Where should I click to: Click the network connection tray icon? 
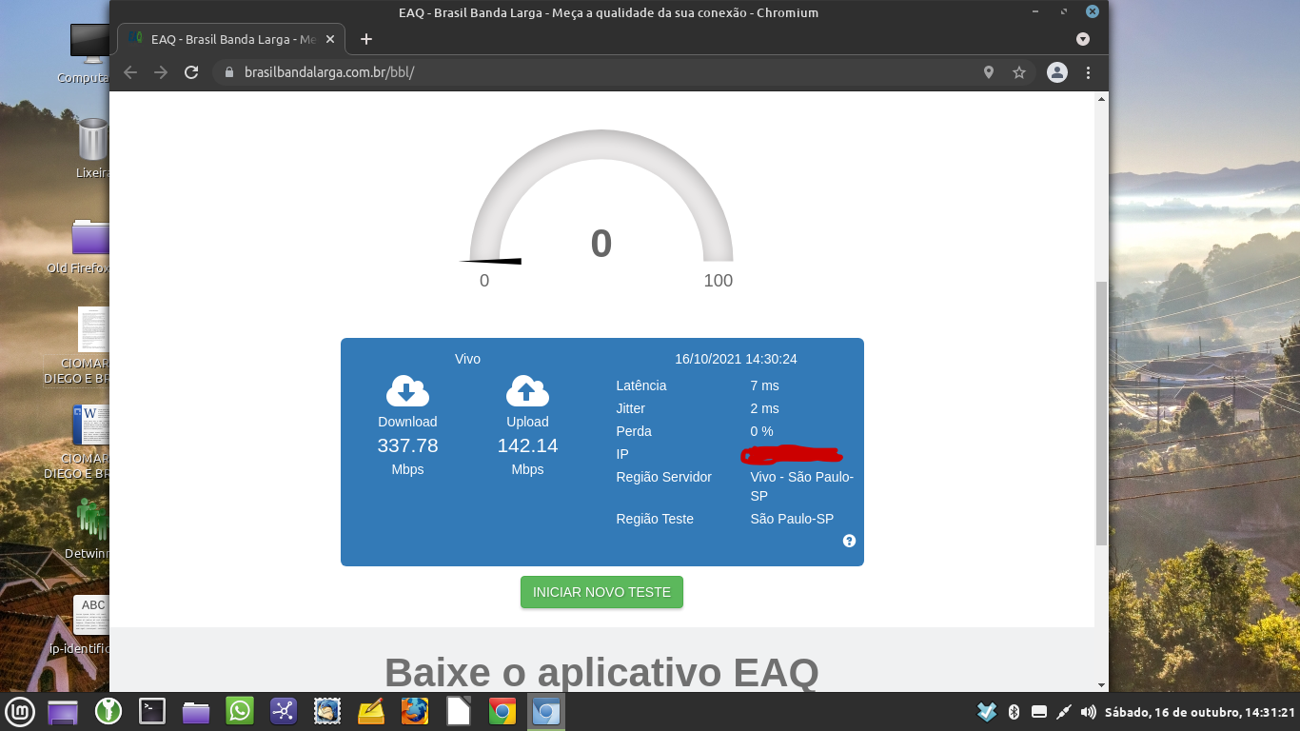[x=1064, y=712]
